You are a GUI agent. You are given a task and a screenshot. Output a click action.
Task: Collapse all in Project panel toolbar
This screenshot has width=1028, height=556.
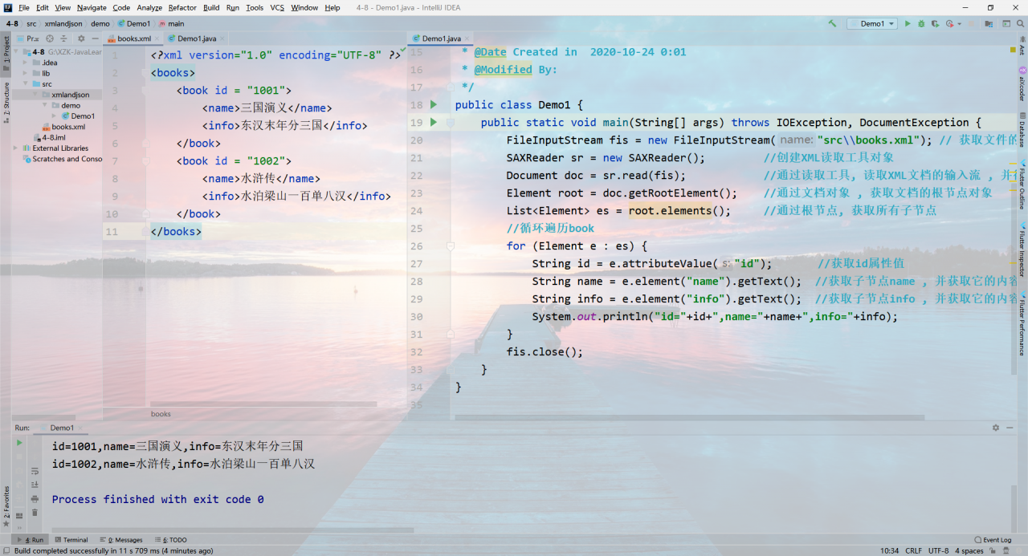(63, 38)
